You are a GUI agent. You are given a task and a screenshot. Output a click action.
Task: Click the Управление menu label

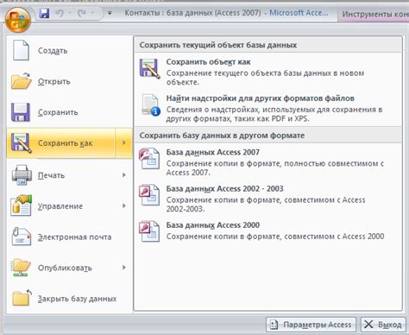pos(60,206)
